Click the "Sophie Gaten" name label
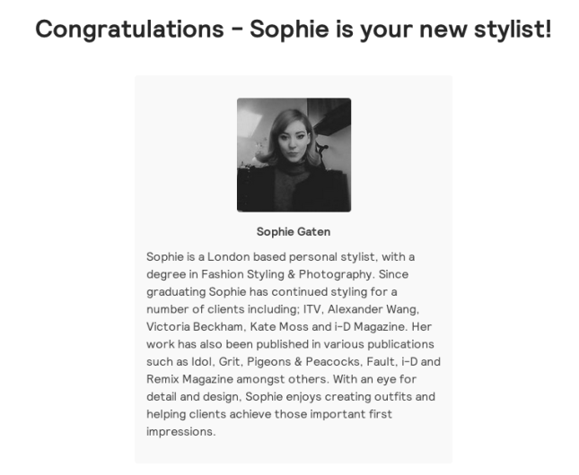This screenshot has height=475, width=579. click(294, 232)
